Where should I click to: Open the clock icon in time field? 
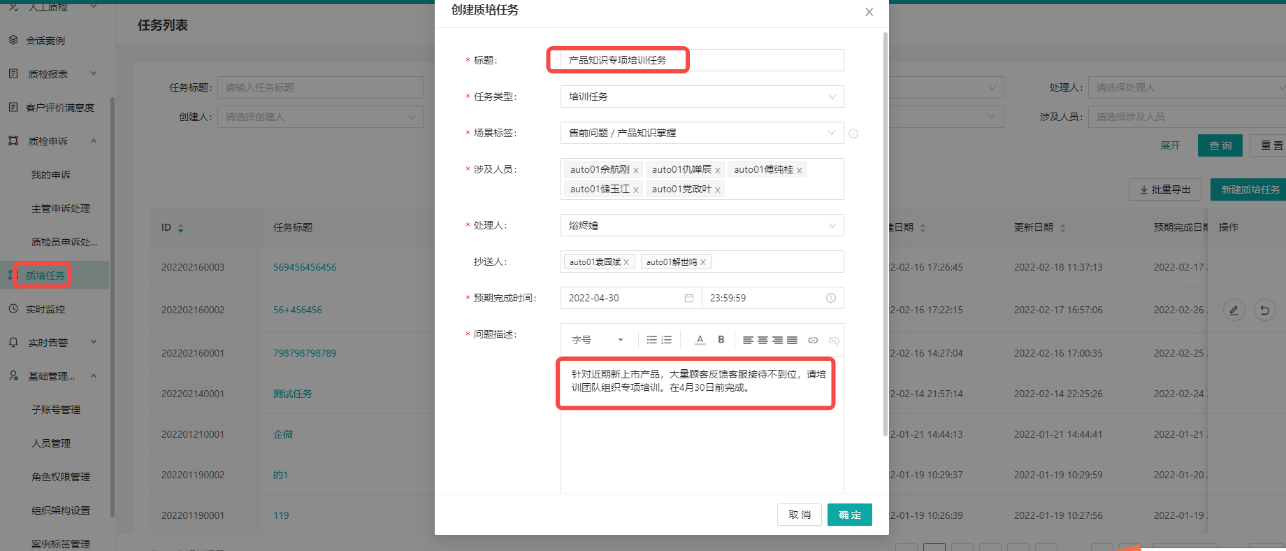point(831,298)
